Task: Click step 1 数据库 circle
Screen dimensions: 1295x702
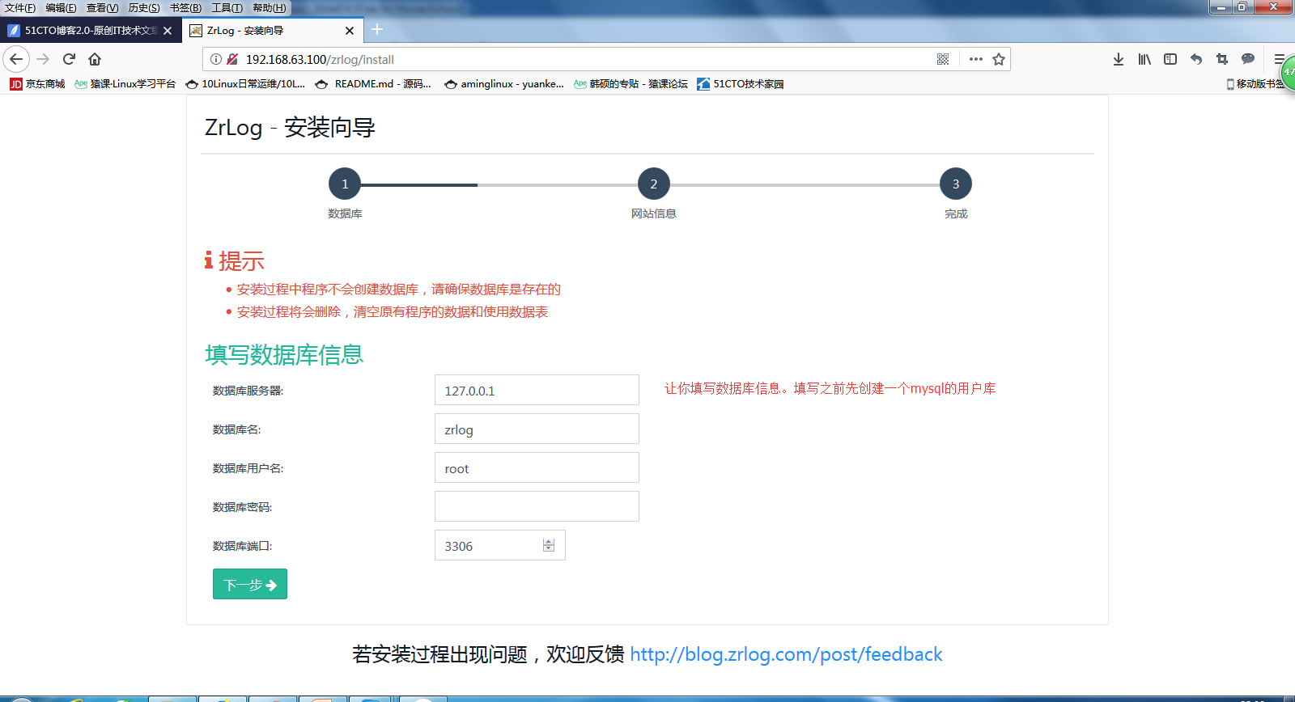Action: point(345,184)
